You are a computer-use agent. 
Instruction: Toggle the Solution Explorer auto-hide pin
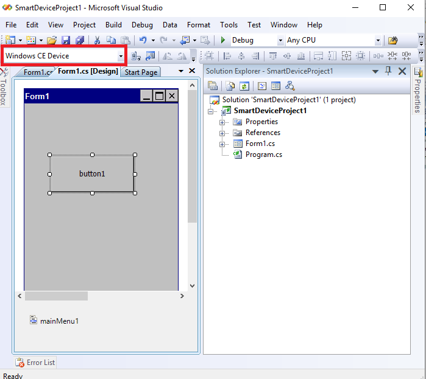[x=388, y=71]
